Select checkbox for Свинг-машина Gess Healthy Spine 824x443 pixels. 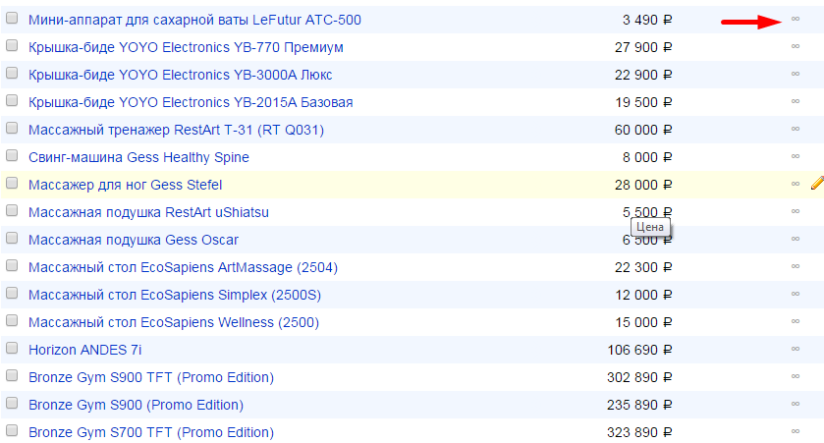pos(12,155)
